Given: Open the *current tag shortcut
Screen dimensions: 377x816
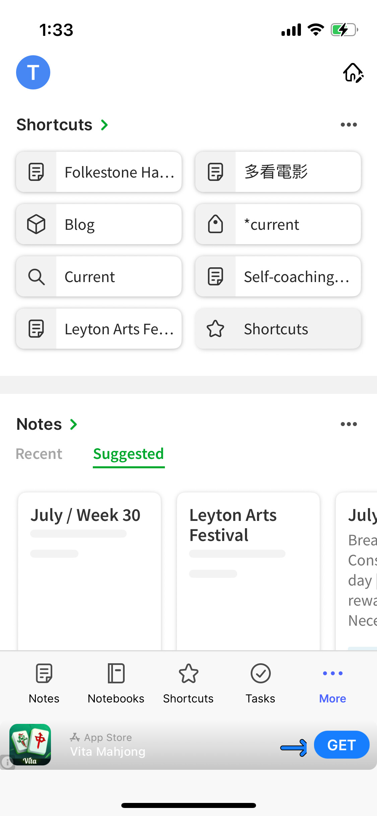Looking at the screenshot, I should (x=278, y=224).
